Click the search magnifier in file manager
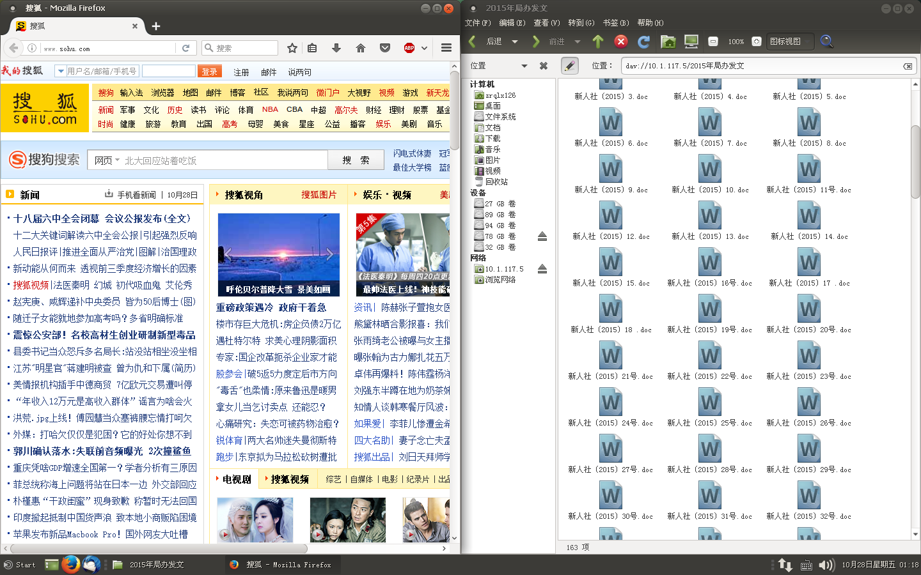 click(x=826, y=42)
